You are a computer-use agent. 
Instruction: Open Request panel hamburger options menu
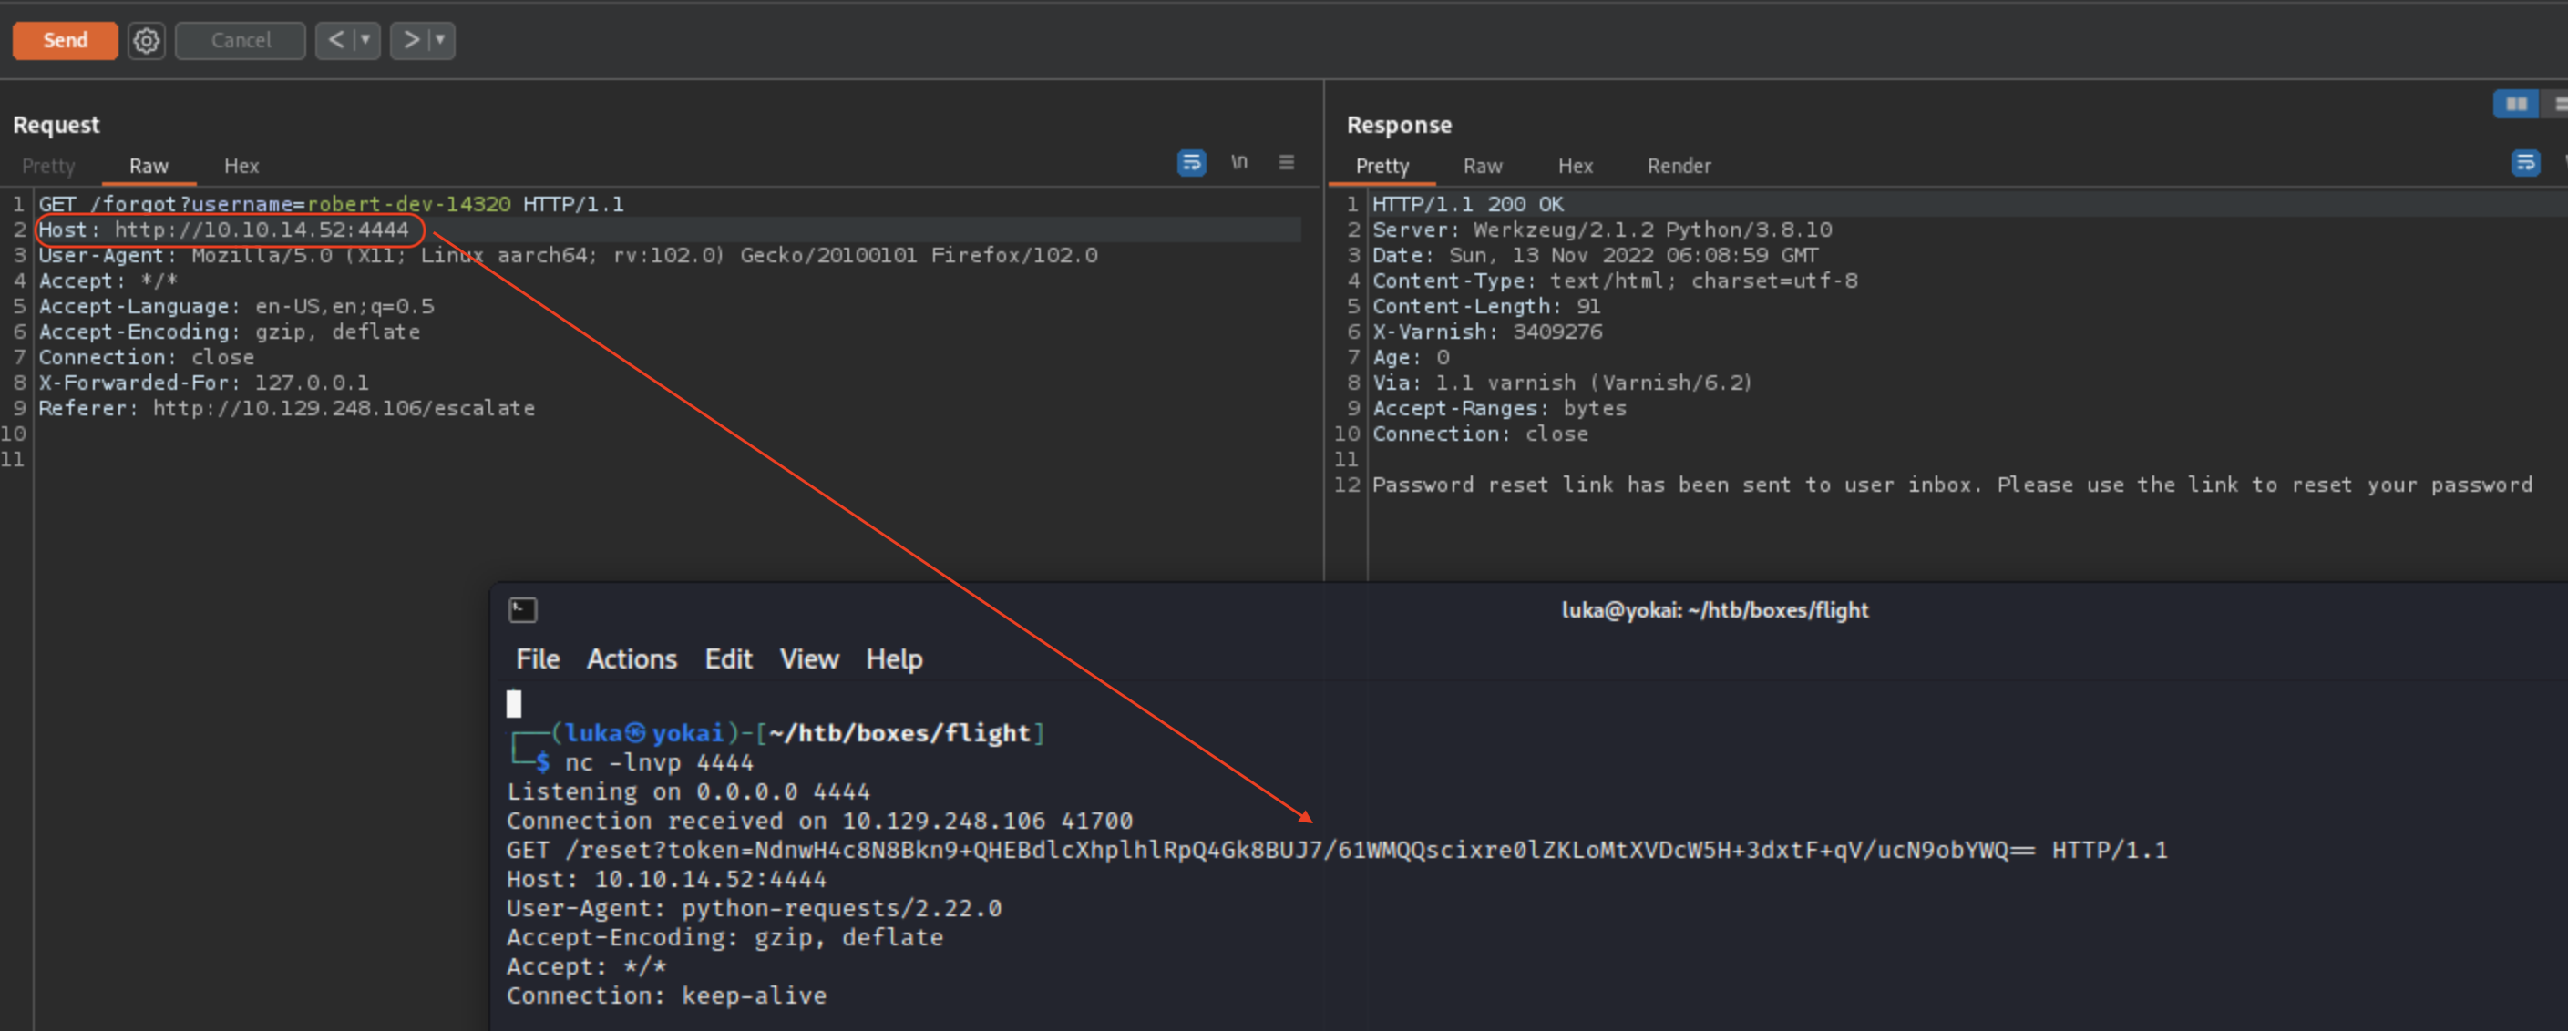click(x=1286, y=162)
